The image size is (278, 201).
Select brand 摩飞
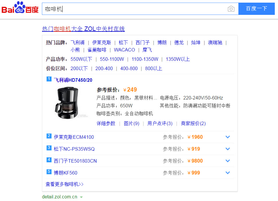coord(147,50)
